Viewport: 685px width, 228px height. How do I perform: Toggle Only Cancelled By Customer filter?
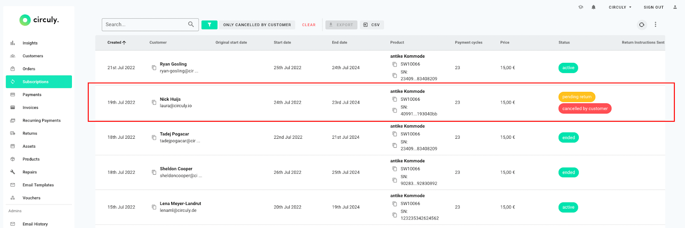click(257, 25)
